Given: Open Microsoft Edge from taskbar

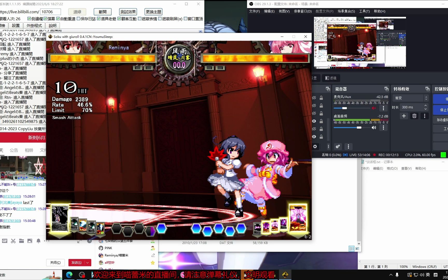Looking at the screenshot, I should (x=69, y=275).
